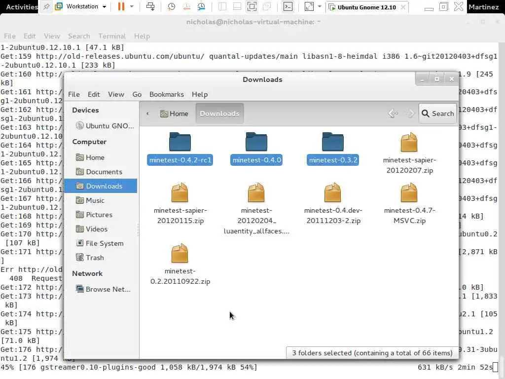Minimize the Downloads window

click(422, 79)
